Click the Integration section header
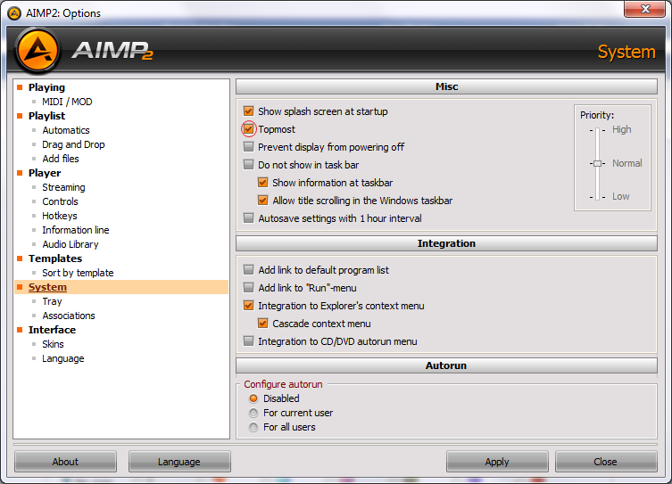672x484 pixels. [446, 243]
